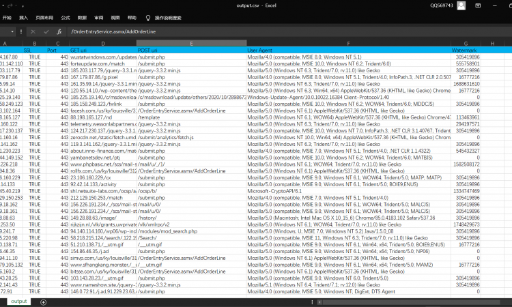Click the '/vlk/xmlrpc/v2' cell
This screenshot has height=307, width=512.
pos(191,224)
